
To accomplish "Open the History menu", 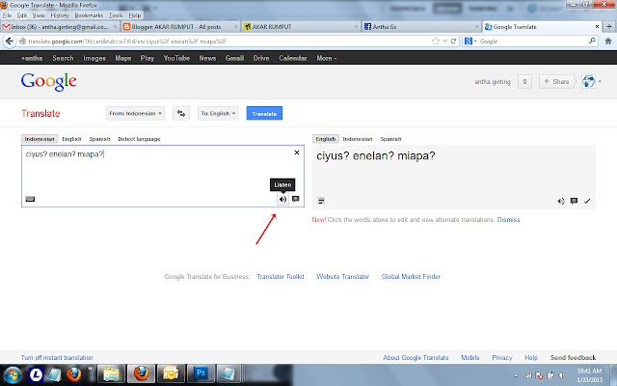I will click(x=60, y=15).
